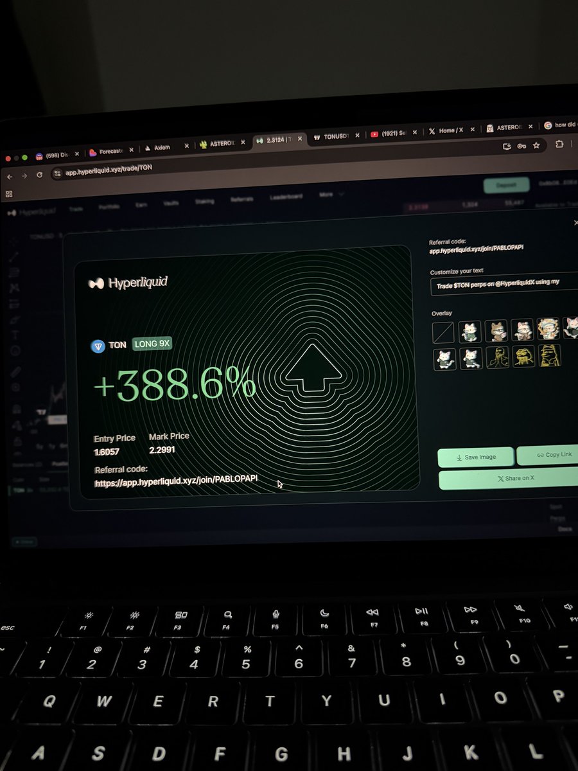
Task: Click the install app icon in address bar
Action: (507, 146)
